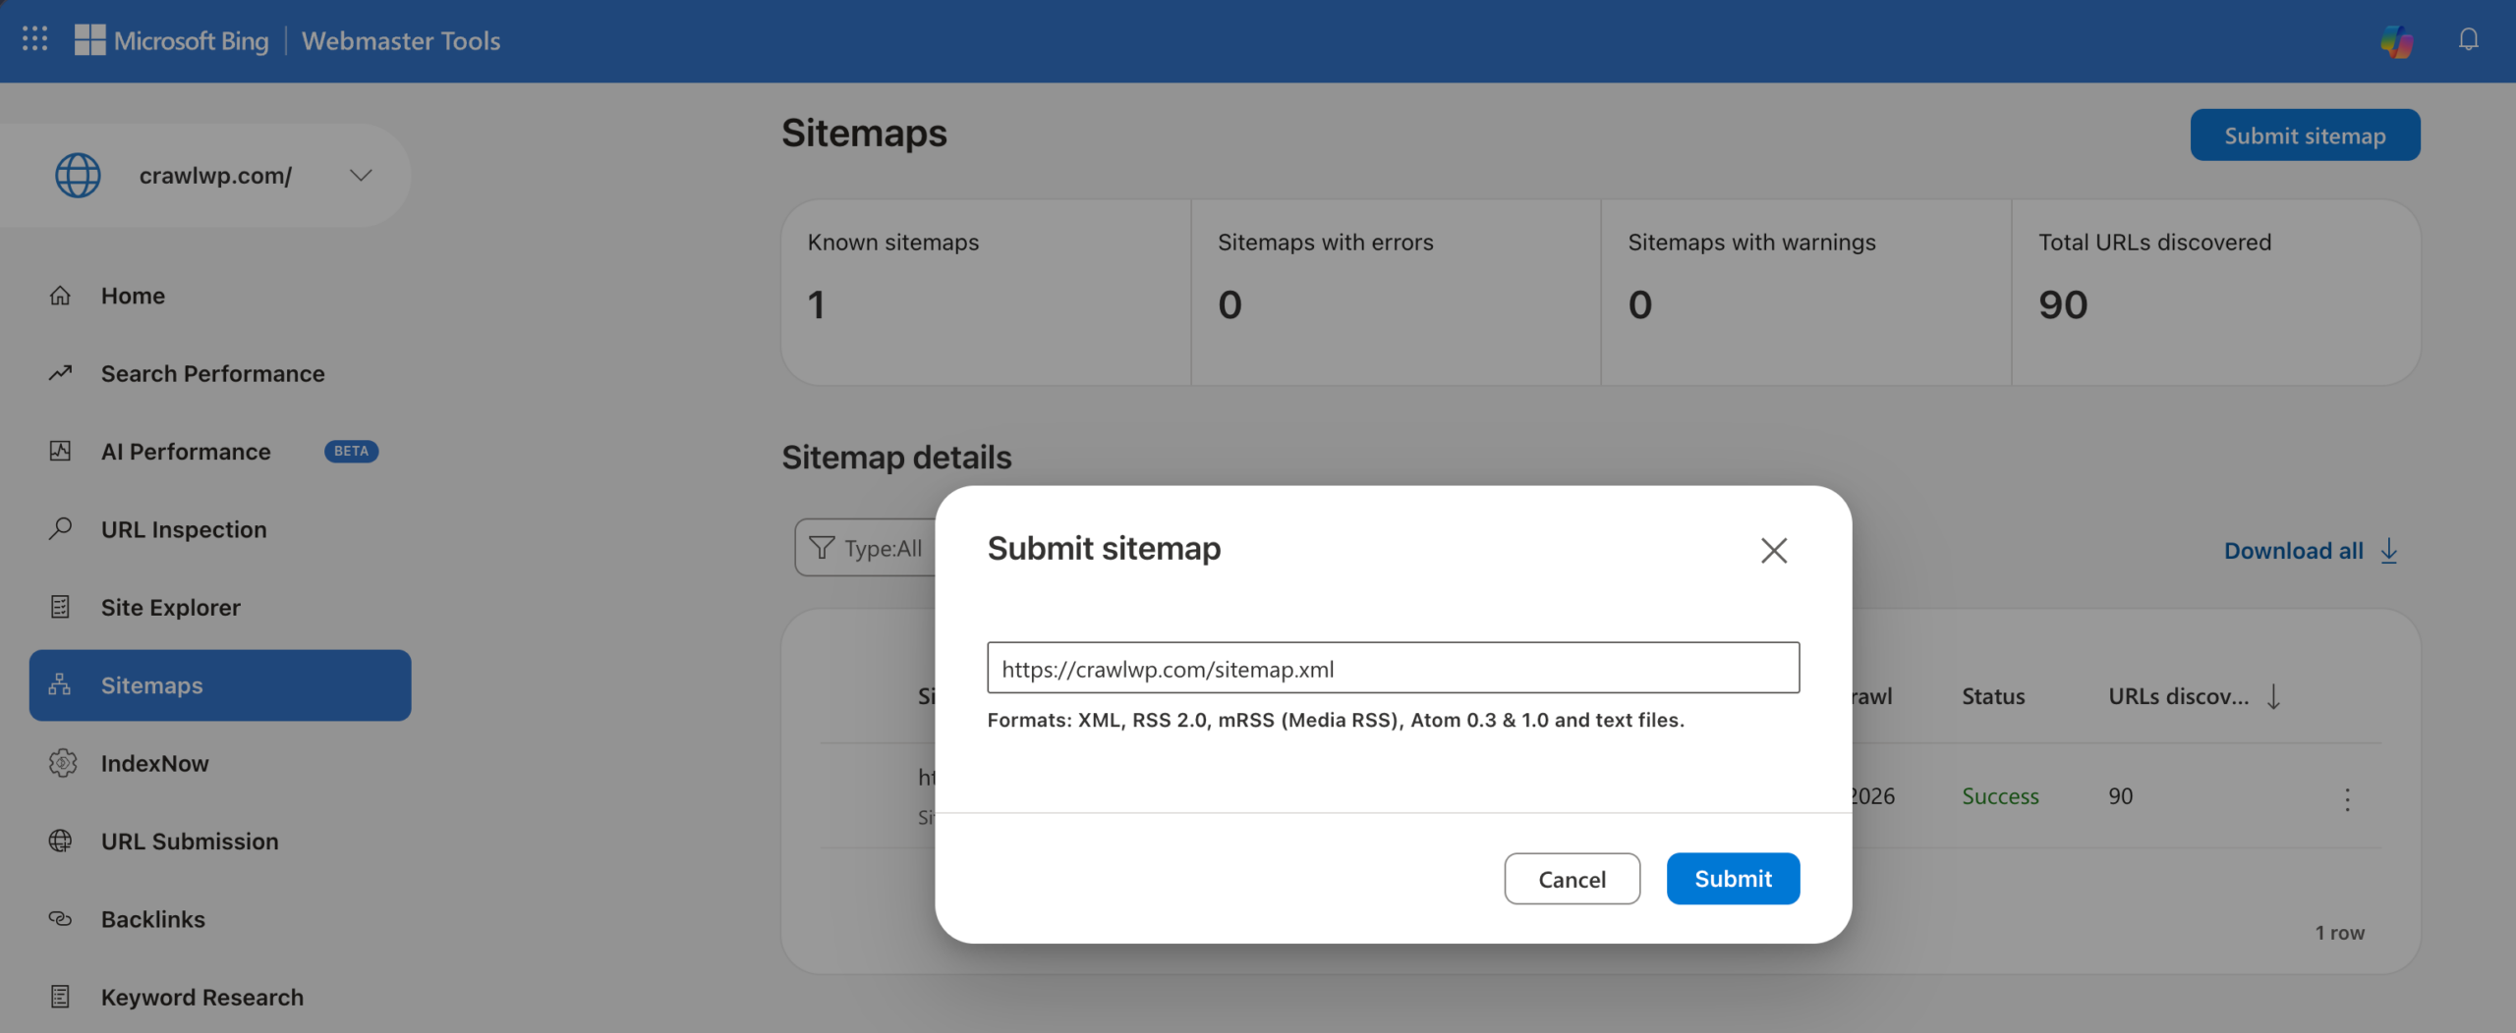This screenshot has width=2516, height=1033.
Task: Open the Type:All filter
Action: [865, 548]
